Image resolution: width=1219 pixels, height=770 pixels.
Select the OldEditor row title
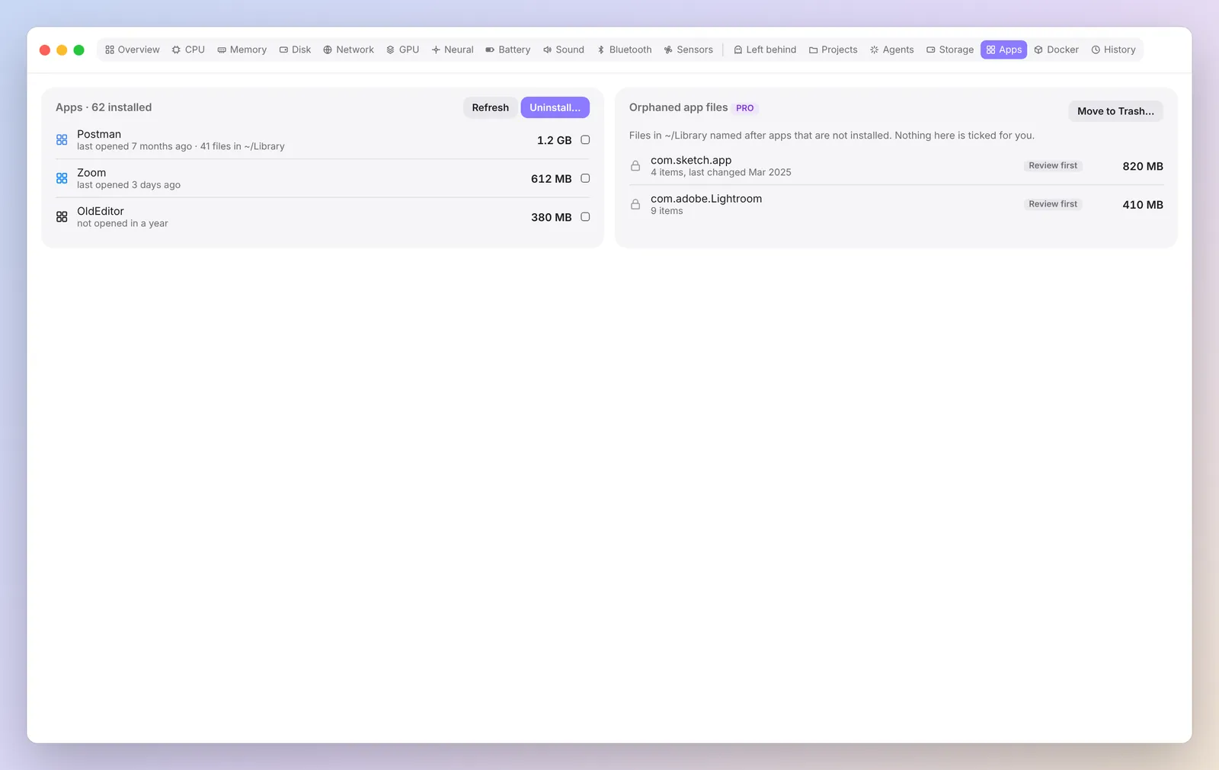(x=101, y=211)
